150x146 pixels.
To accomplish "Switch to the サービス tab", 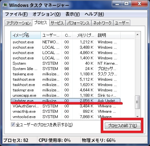I will coord(57,23).
